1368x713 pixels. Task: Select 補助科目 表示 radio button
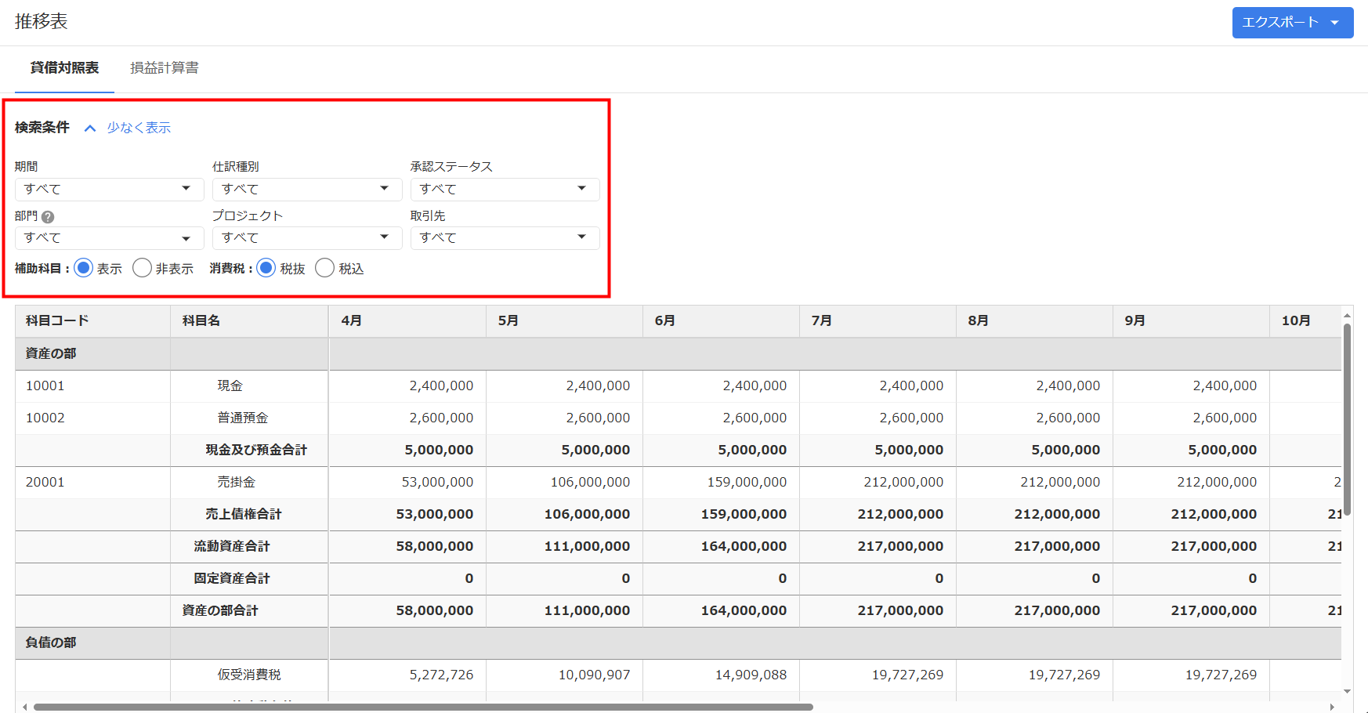83,268
